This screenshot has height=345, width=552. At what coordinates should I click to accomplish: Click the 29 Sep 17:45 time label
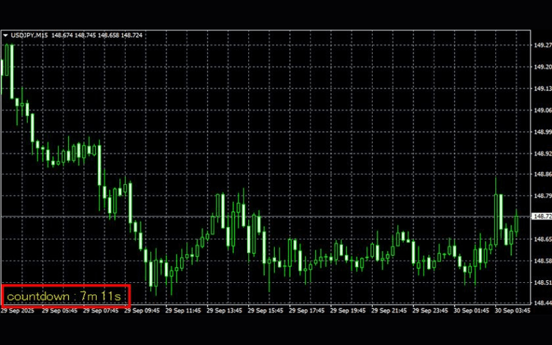coord(310,311)
